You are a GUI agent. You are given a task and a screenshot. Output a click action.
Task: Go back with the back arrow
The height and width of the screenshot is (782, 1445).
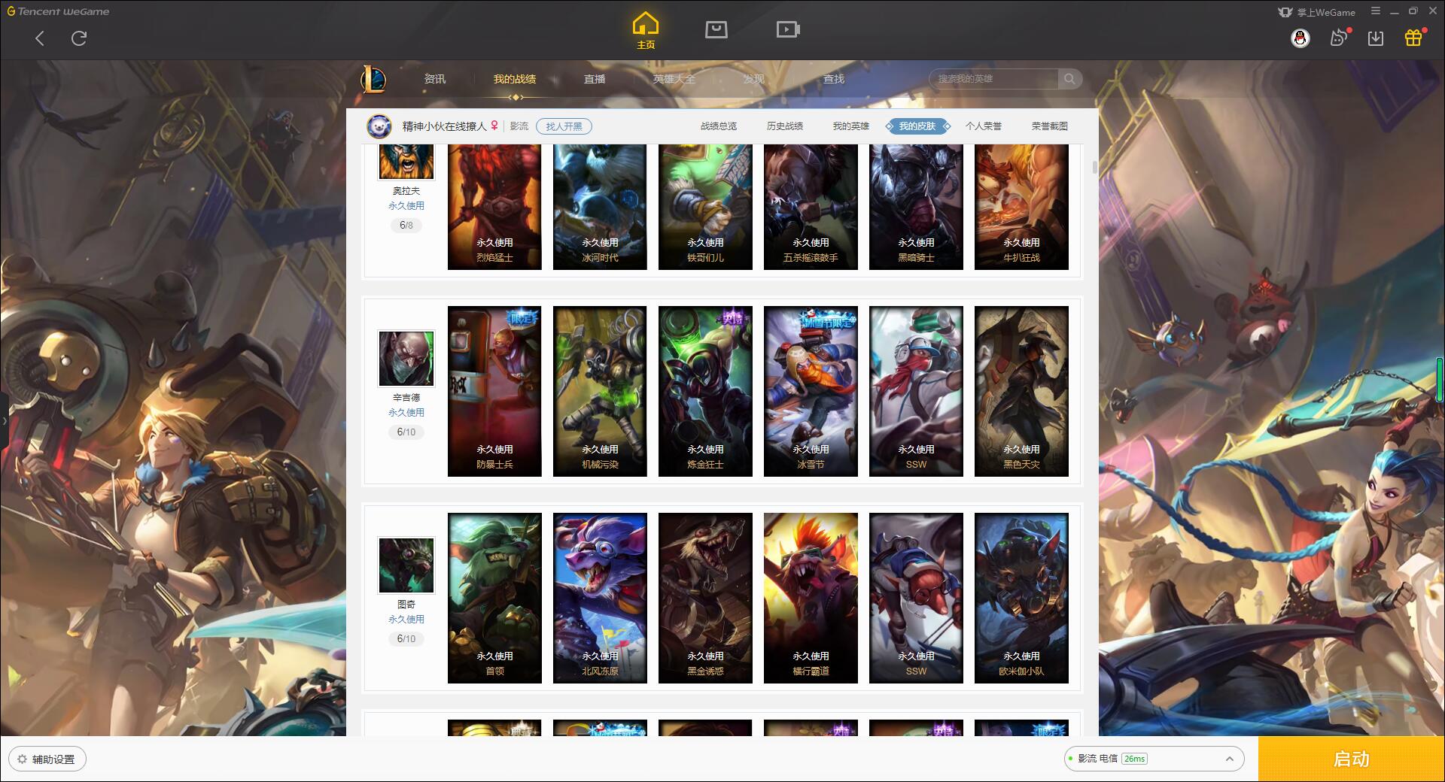[x=40, y=38]
